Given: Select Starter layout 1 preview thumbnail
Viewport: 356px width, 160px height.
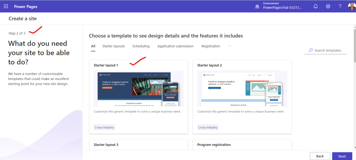Looking at the screenshot, I should click(x=139, y=88).
